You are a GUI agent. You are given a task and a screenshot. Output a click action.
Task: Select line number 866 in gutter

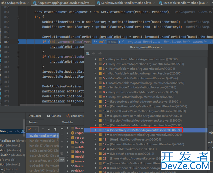point(7,72)
